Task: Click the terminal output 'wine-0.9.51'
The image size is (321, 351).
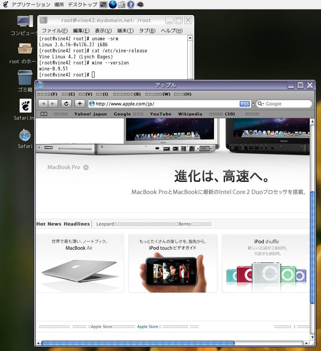Action: [x=53, y=69]
